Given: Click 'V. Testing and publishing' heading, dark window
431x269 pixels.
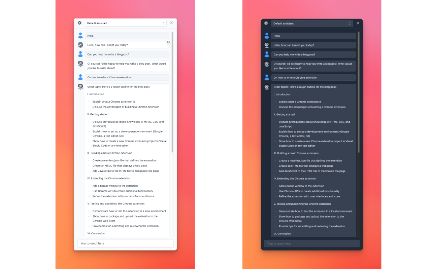Looking at the screenshot, I should (302, 204).
